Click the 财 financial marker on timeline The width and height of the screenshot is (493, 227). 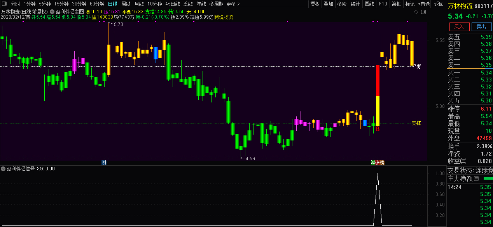point(104,162)
